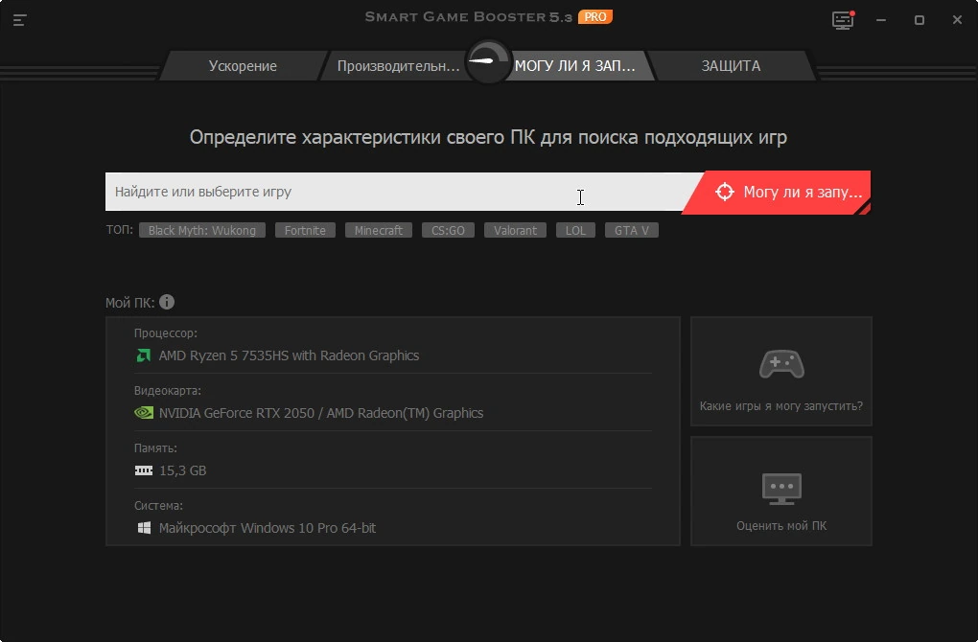
Task: Maximize the Smart Game Booster window
Action: 919,20
